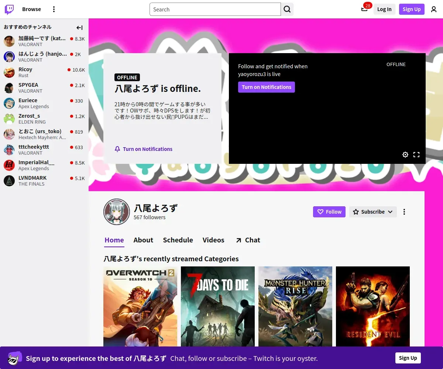This screenshot has width=443, height=369.
Task: Click purple Turn on Notifications button in player
Action: 267,87
